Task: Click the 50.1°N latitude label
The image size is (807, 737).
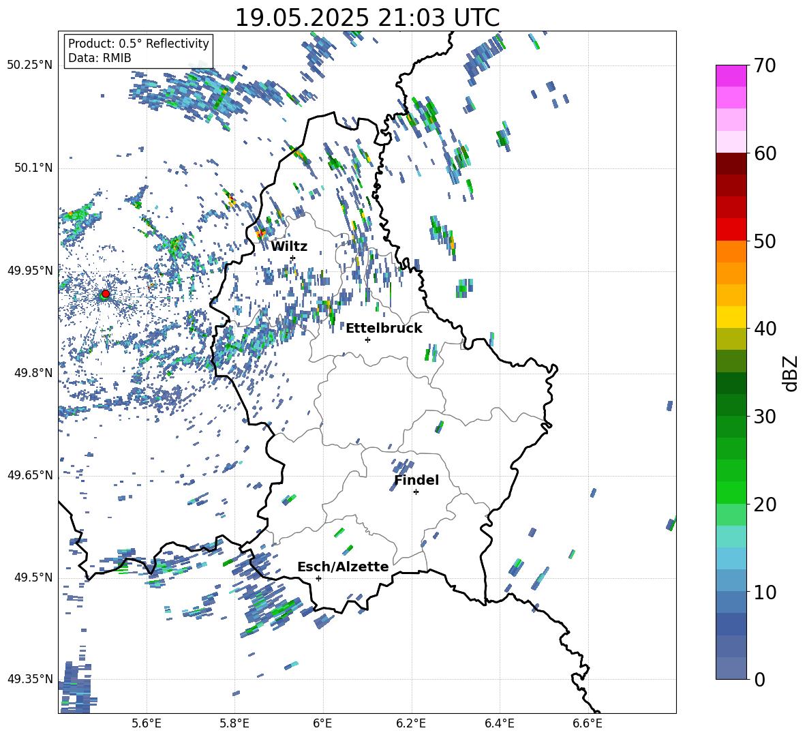Action: click(x=33, y=168)
